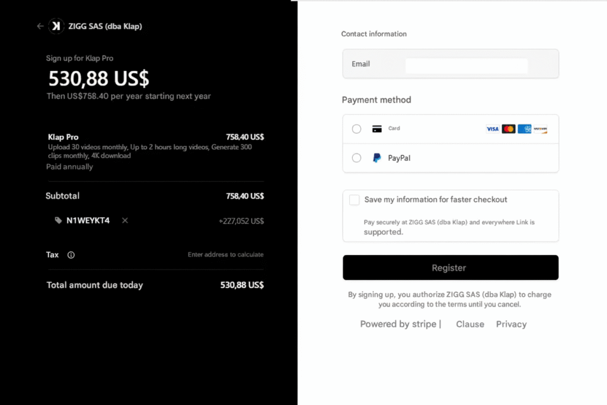Remove the N1WEYKT4 promo code
The image size is (607, 405).
[x=124, y=221]
